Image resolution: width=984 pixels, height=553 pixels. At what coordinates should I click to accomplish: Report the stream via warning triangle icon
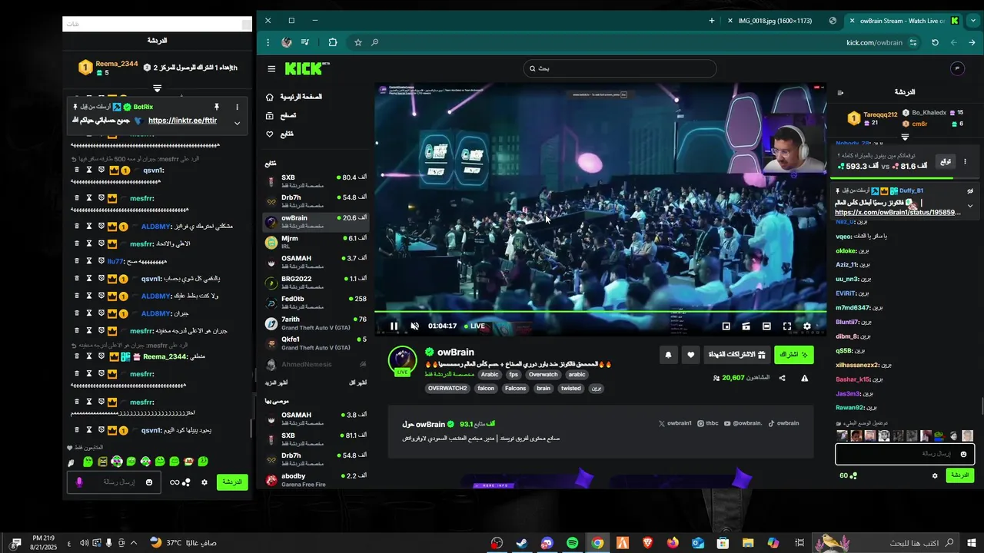(x=805, y=378)
